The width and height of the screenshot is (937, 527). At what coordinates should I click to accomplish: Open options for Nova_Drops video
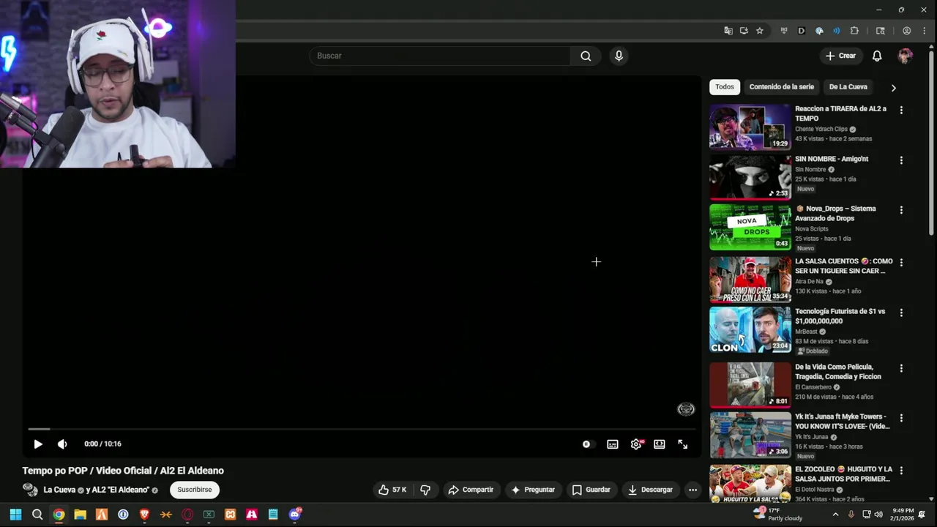pyautogui.click(x=901, y=210)
